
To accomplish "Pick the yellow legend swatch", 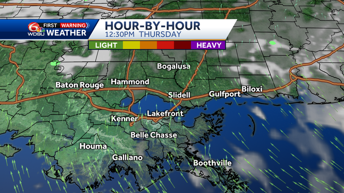I will click(x=131, y=45).
